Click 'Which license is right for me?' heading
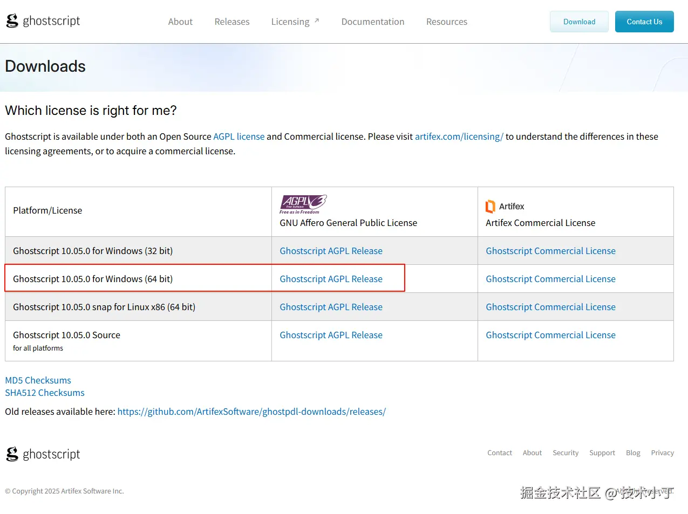The width and height of the screenshot is (688, 514). (x=91, y=111)
